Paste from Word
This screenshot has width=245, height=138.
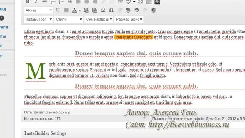pyautogui.click(x=95, y=10)
